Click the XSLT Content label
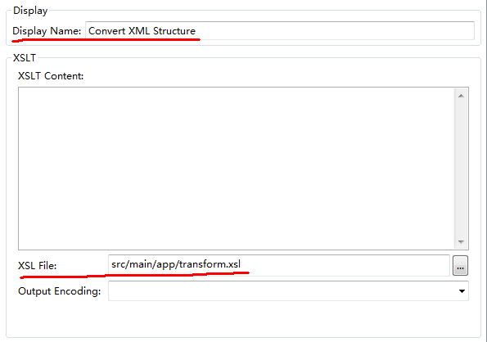This screenshot has height=342, width=487. tap(51, 76)
